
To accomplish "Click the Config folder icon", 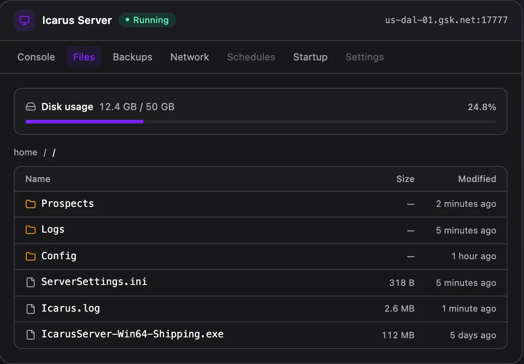I will click(x=30, y=256).
